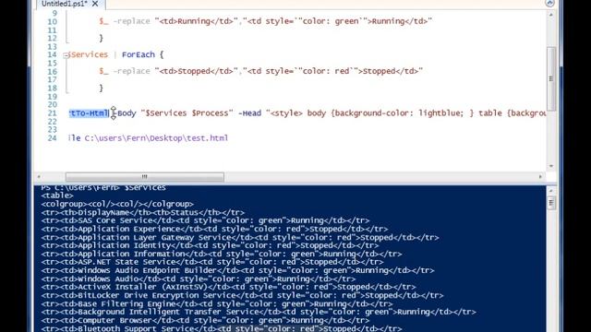
Task: Click the up arrow of editor vertical scrollbar
Action: pyautogui.click(x=551, y=15)
